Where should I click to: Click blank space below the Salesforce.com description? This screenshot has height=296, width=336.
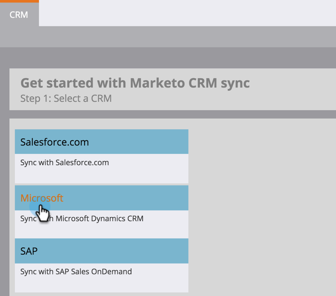(101, 176)
